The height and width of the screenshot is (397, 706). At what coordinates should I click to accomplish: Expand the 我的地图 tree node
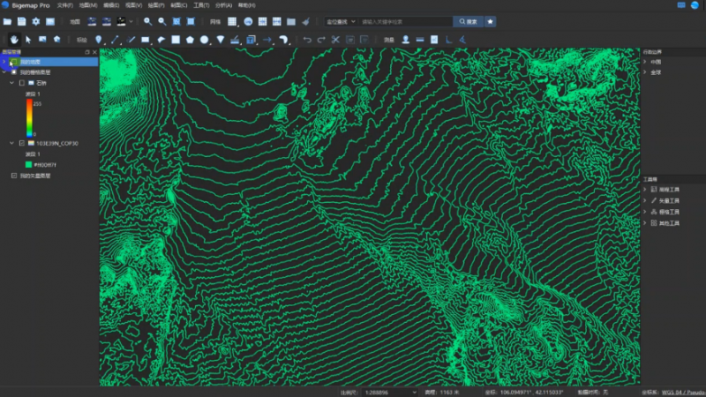[x=4, y=62]
